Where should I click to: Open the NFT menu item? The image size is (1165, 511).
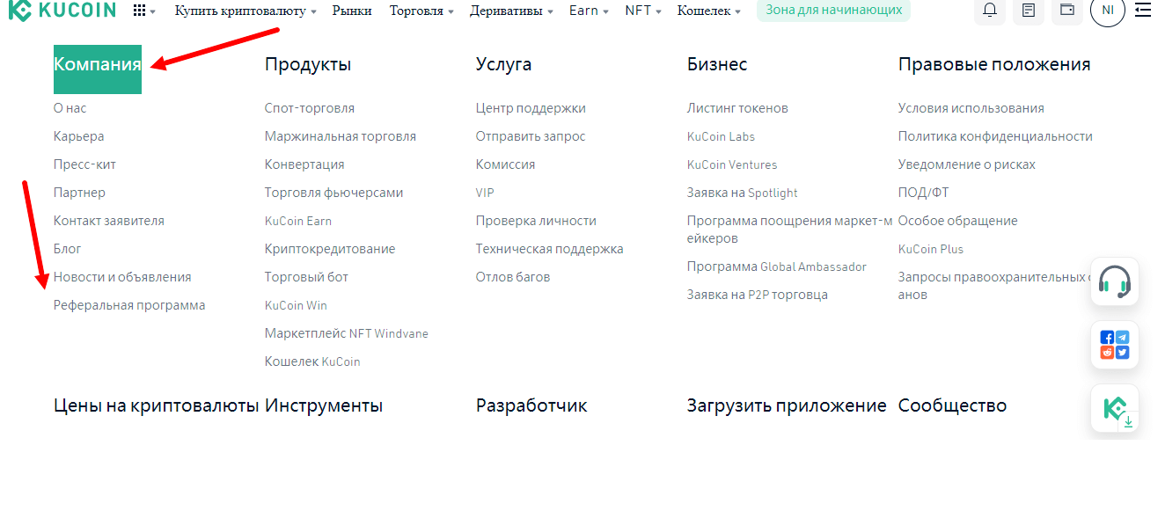coord(642,11)
